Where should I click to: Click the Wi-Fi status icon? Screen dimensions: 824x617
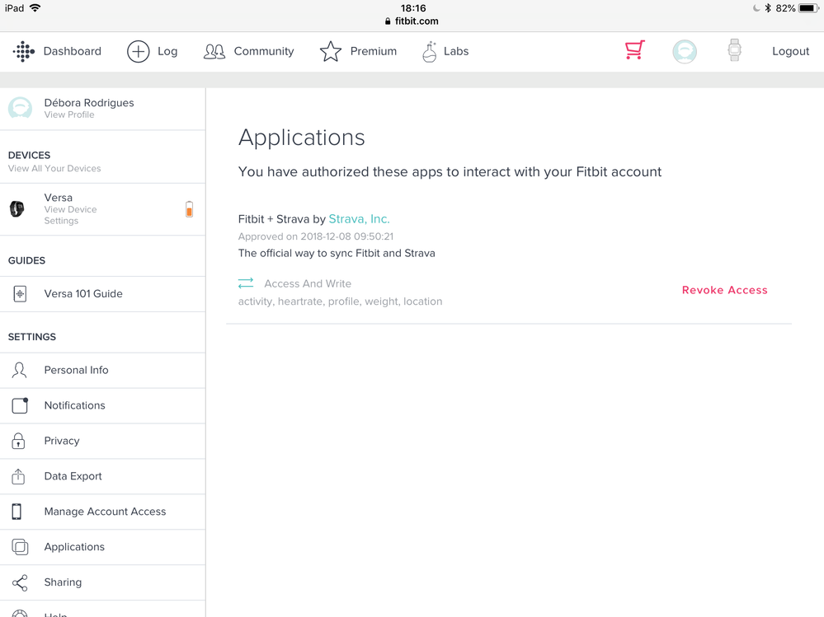(x=35, y=8)
